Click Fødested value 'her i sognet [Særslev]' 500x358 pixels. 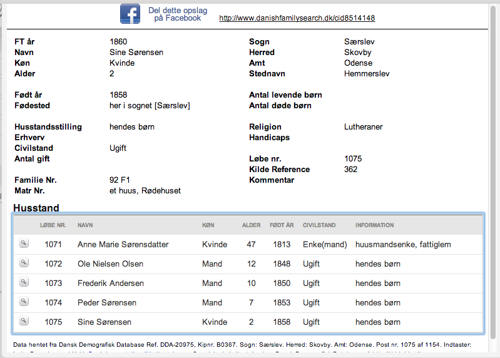click(x=150, y=106)
